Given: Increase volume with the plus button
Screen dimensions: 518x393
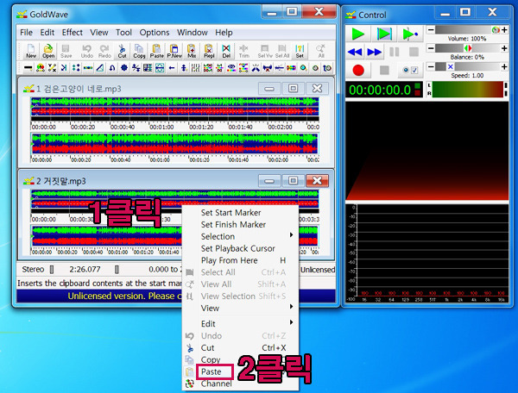Looking at the screenshot, I should click(x=504, y=30).
